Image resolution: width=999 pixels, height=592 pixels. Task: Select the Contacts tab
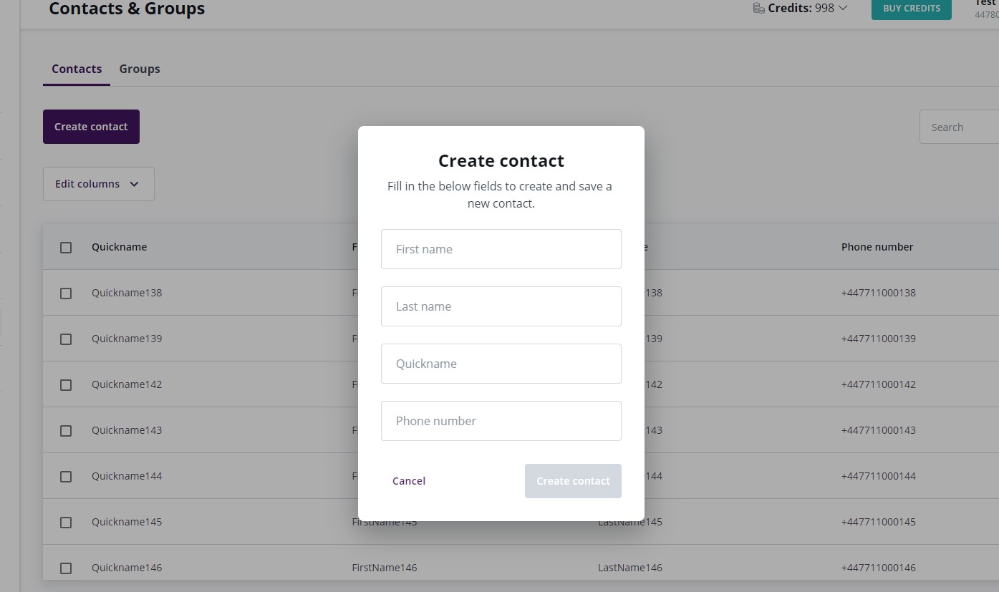[76, 69]
